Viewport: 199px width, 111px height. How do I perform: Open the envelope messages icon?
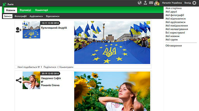coord(151,3)
